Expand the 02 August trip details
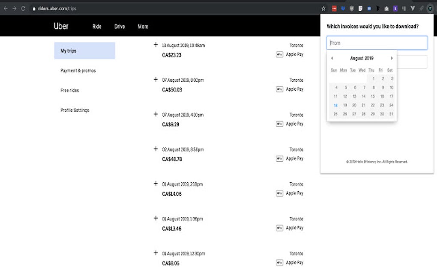The width and height of the screenshot is (437, 273). [156, 148]
